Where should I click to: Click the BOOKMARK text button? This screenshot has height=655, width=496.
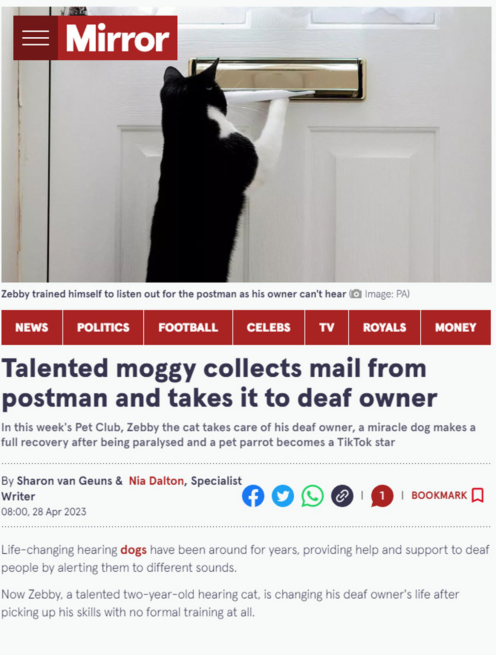click(x=439, y=495)
